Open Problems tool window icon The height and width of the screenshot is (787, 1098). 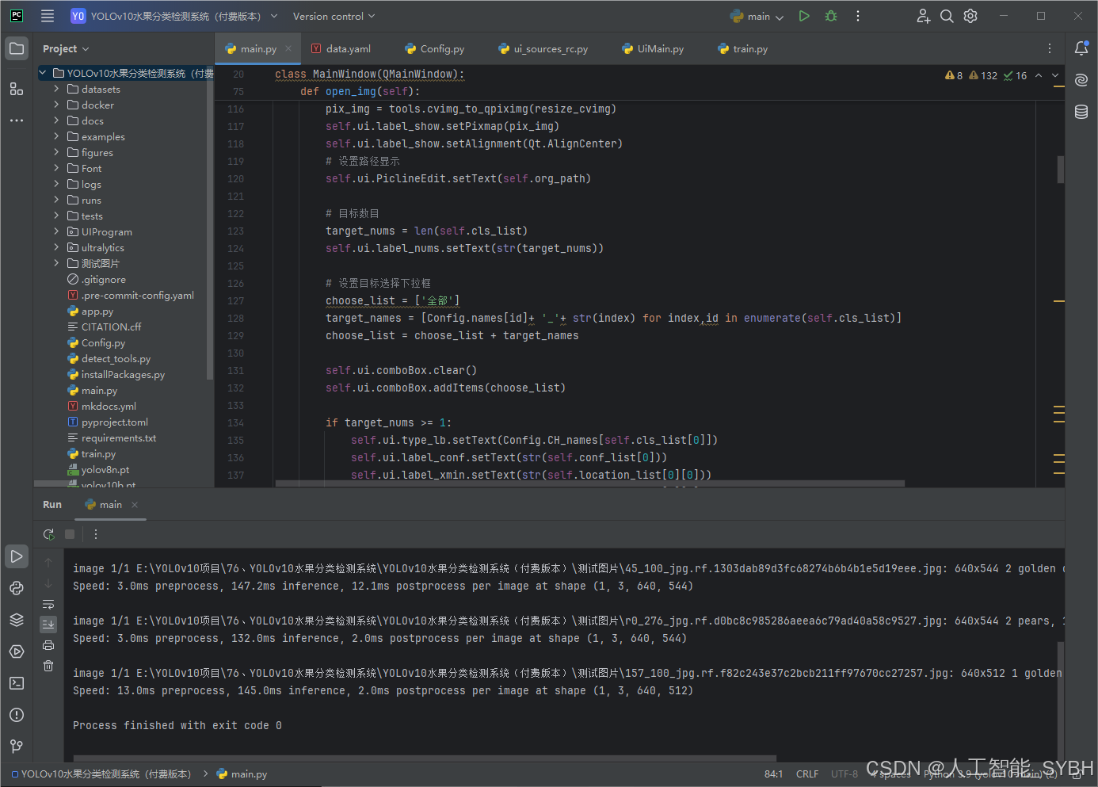(x=17, y=715)
